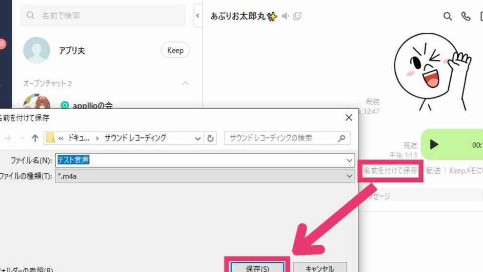Play the voice message
483x272 pixels.
434,144
